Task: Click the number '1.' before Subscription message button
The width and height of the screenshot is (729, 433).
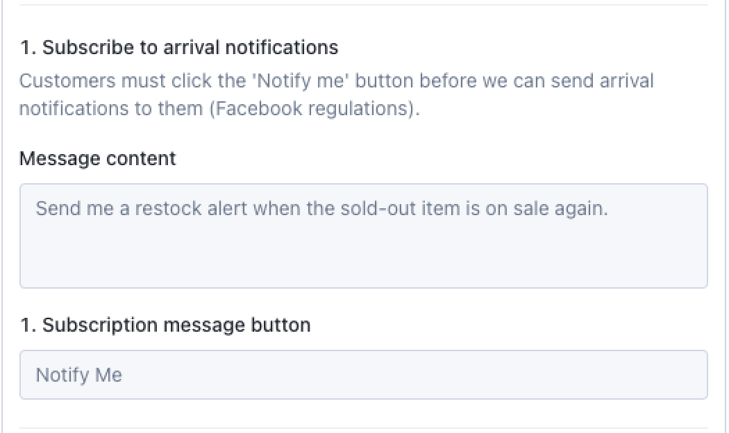Action: pos(28,325)
